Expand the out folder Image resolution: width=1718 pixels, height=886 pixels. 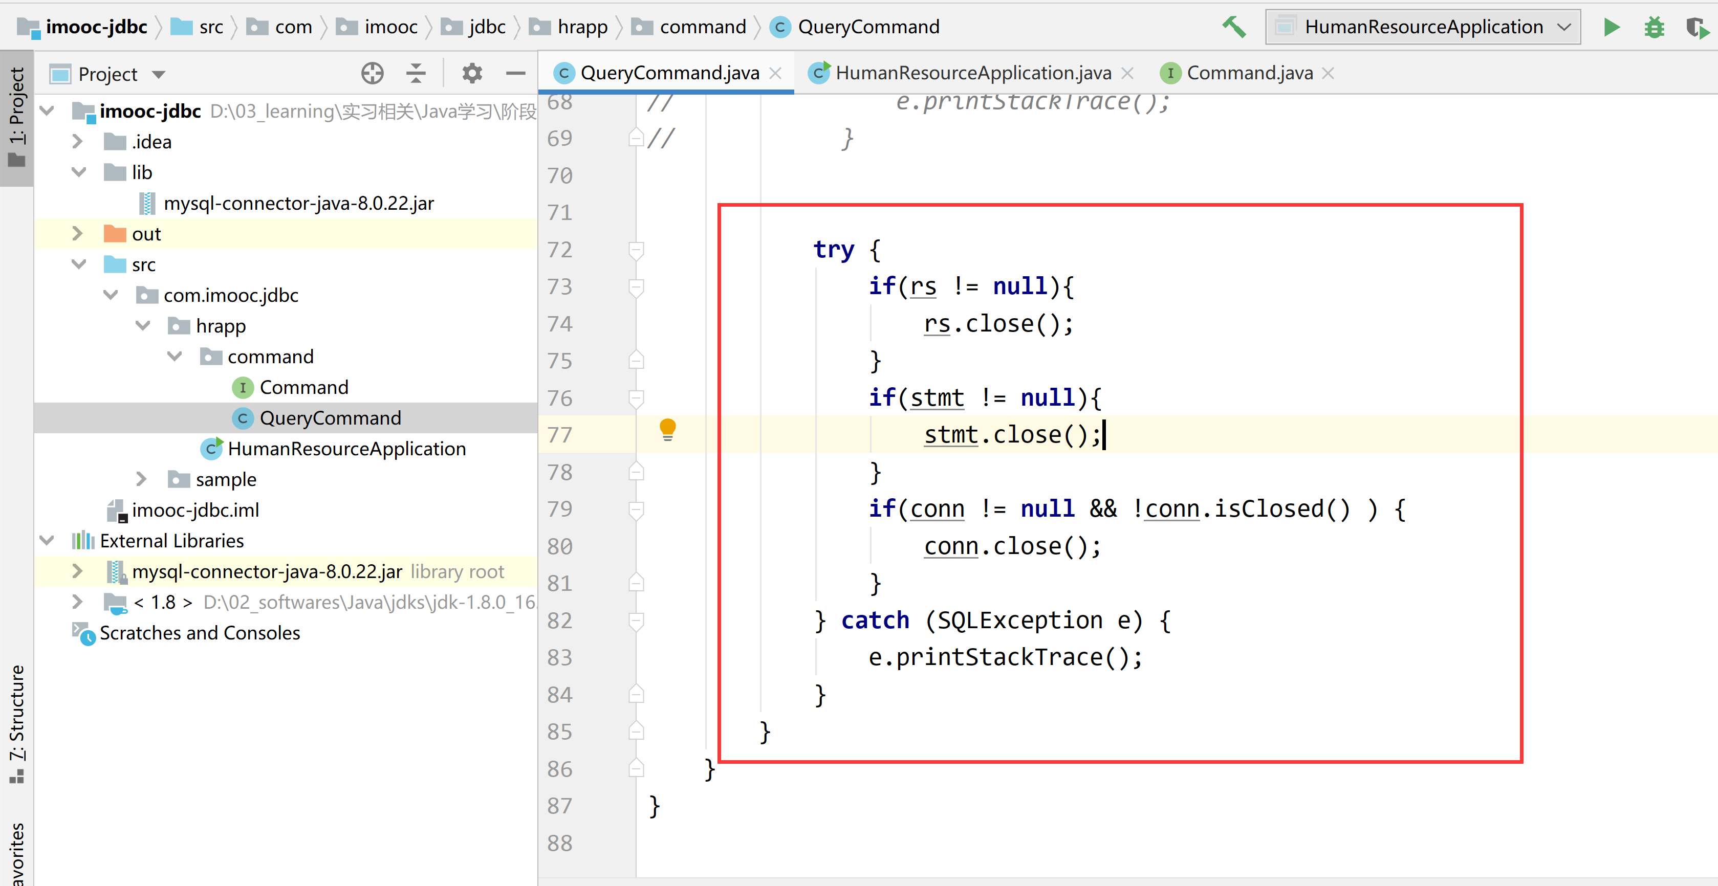click(77, 233)
